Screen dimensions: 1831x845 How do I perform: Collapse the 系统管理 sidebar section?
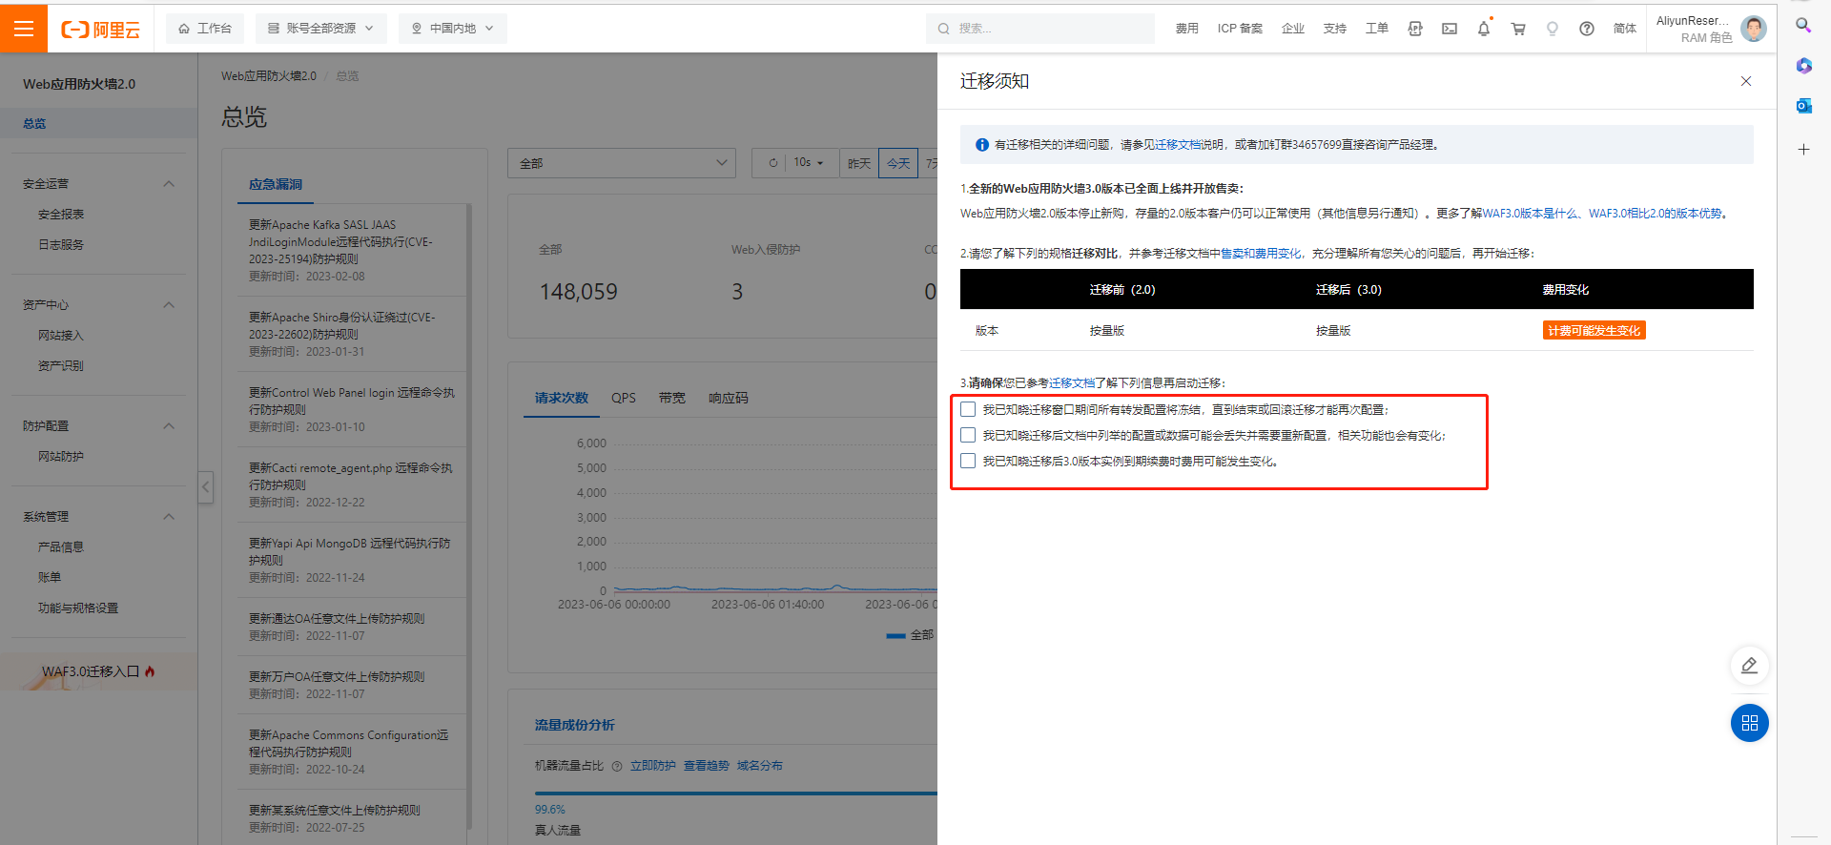(x=169, y=517)
